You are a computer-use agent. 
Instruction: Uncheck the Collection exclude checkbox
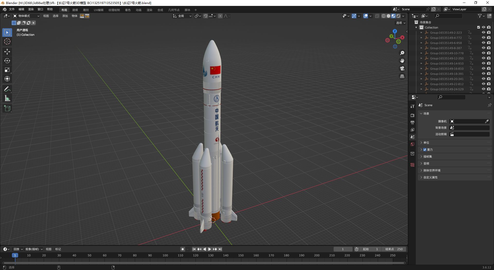tap(479, 27)
